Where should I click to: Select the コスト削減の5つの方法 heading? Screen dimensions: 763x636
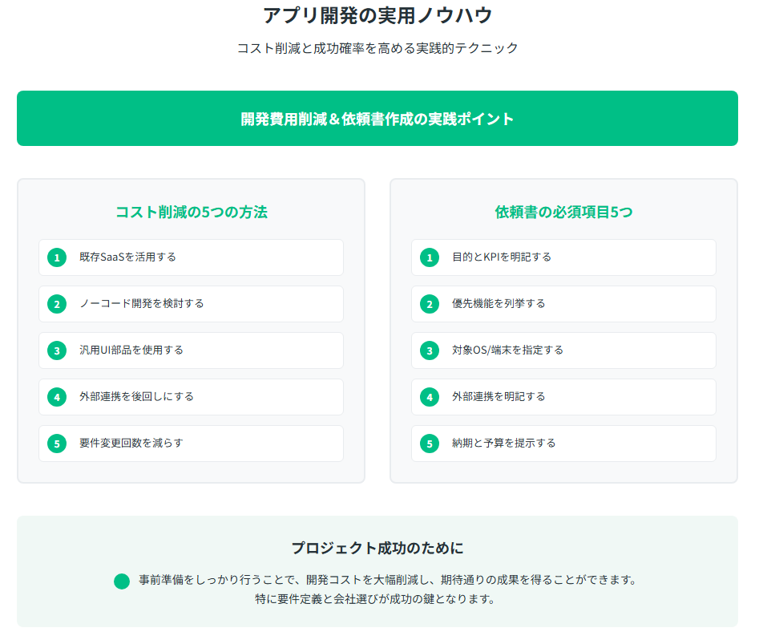pos(191,213)
